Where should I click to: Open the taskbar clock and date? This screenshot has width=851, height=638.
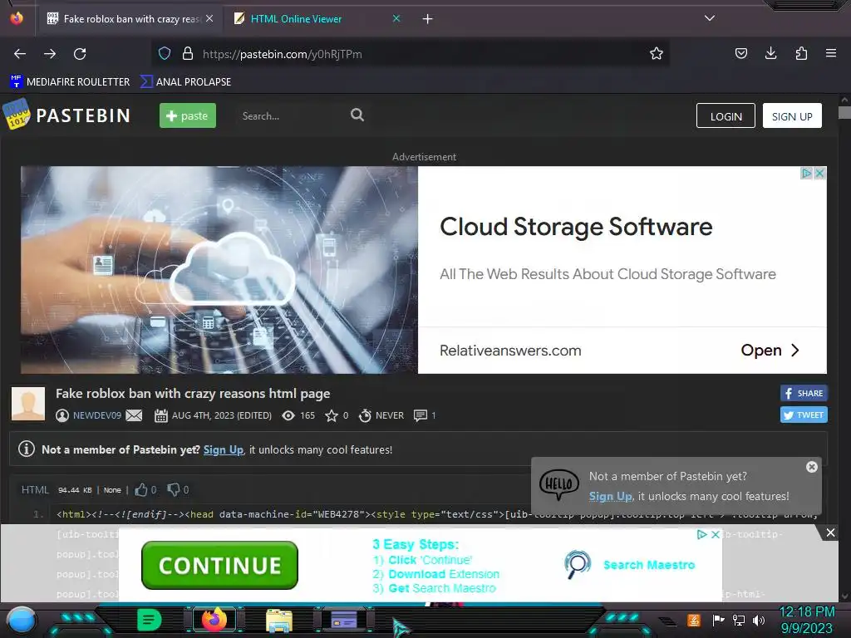pos(806,620)
